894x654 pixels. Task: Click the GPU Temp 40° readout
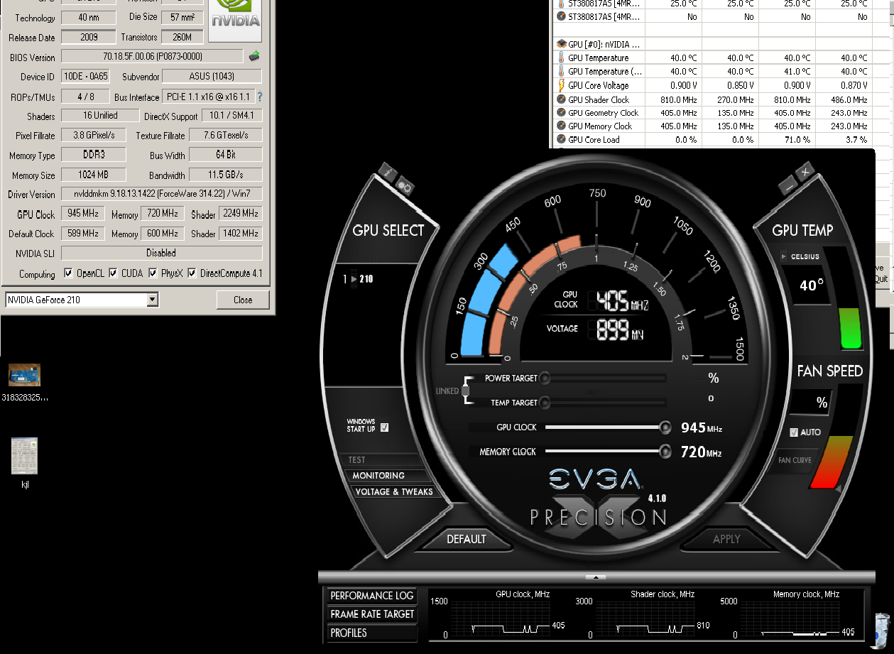click(x=812, y=286)
